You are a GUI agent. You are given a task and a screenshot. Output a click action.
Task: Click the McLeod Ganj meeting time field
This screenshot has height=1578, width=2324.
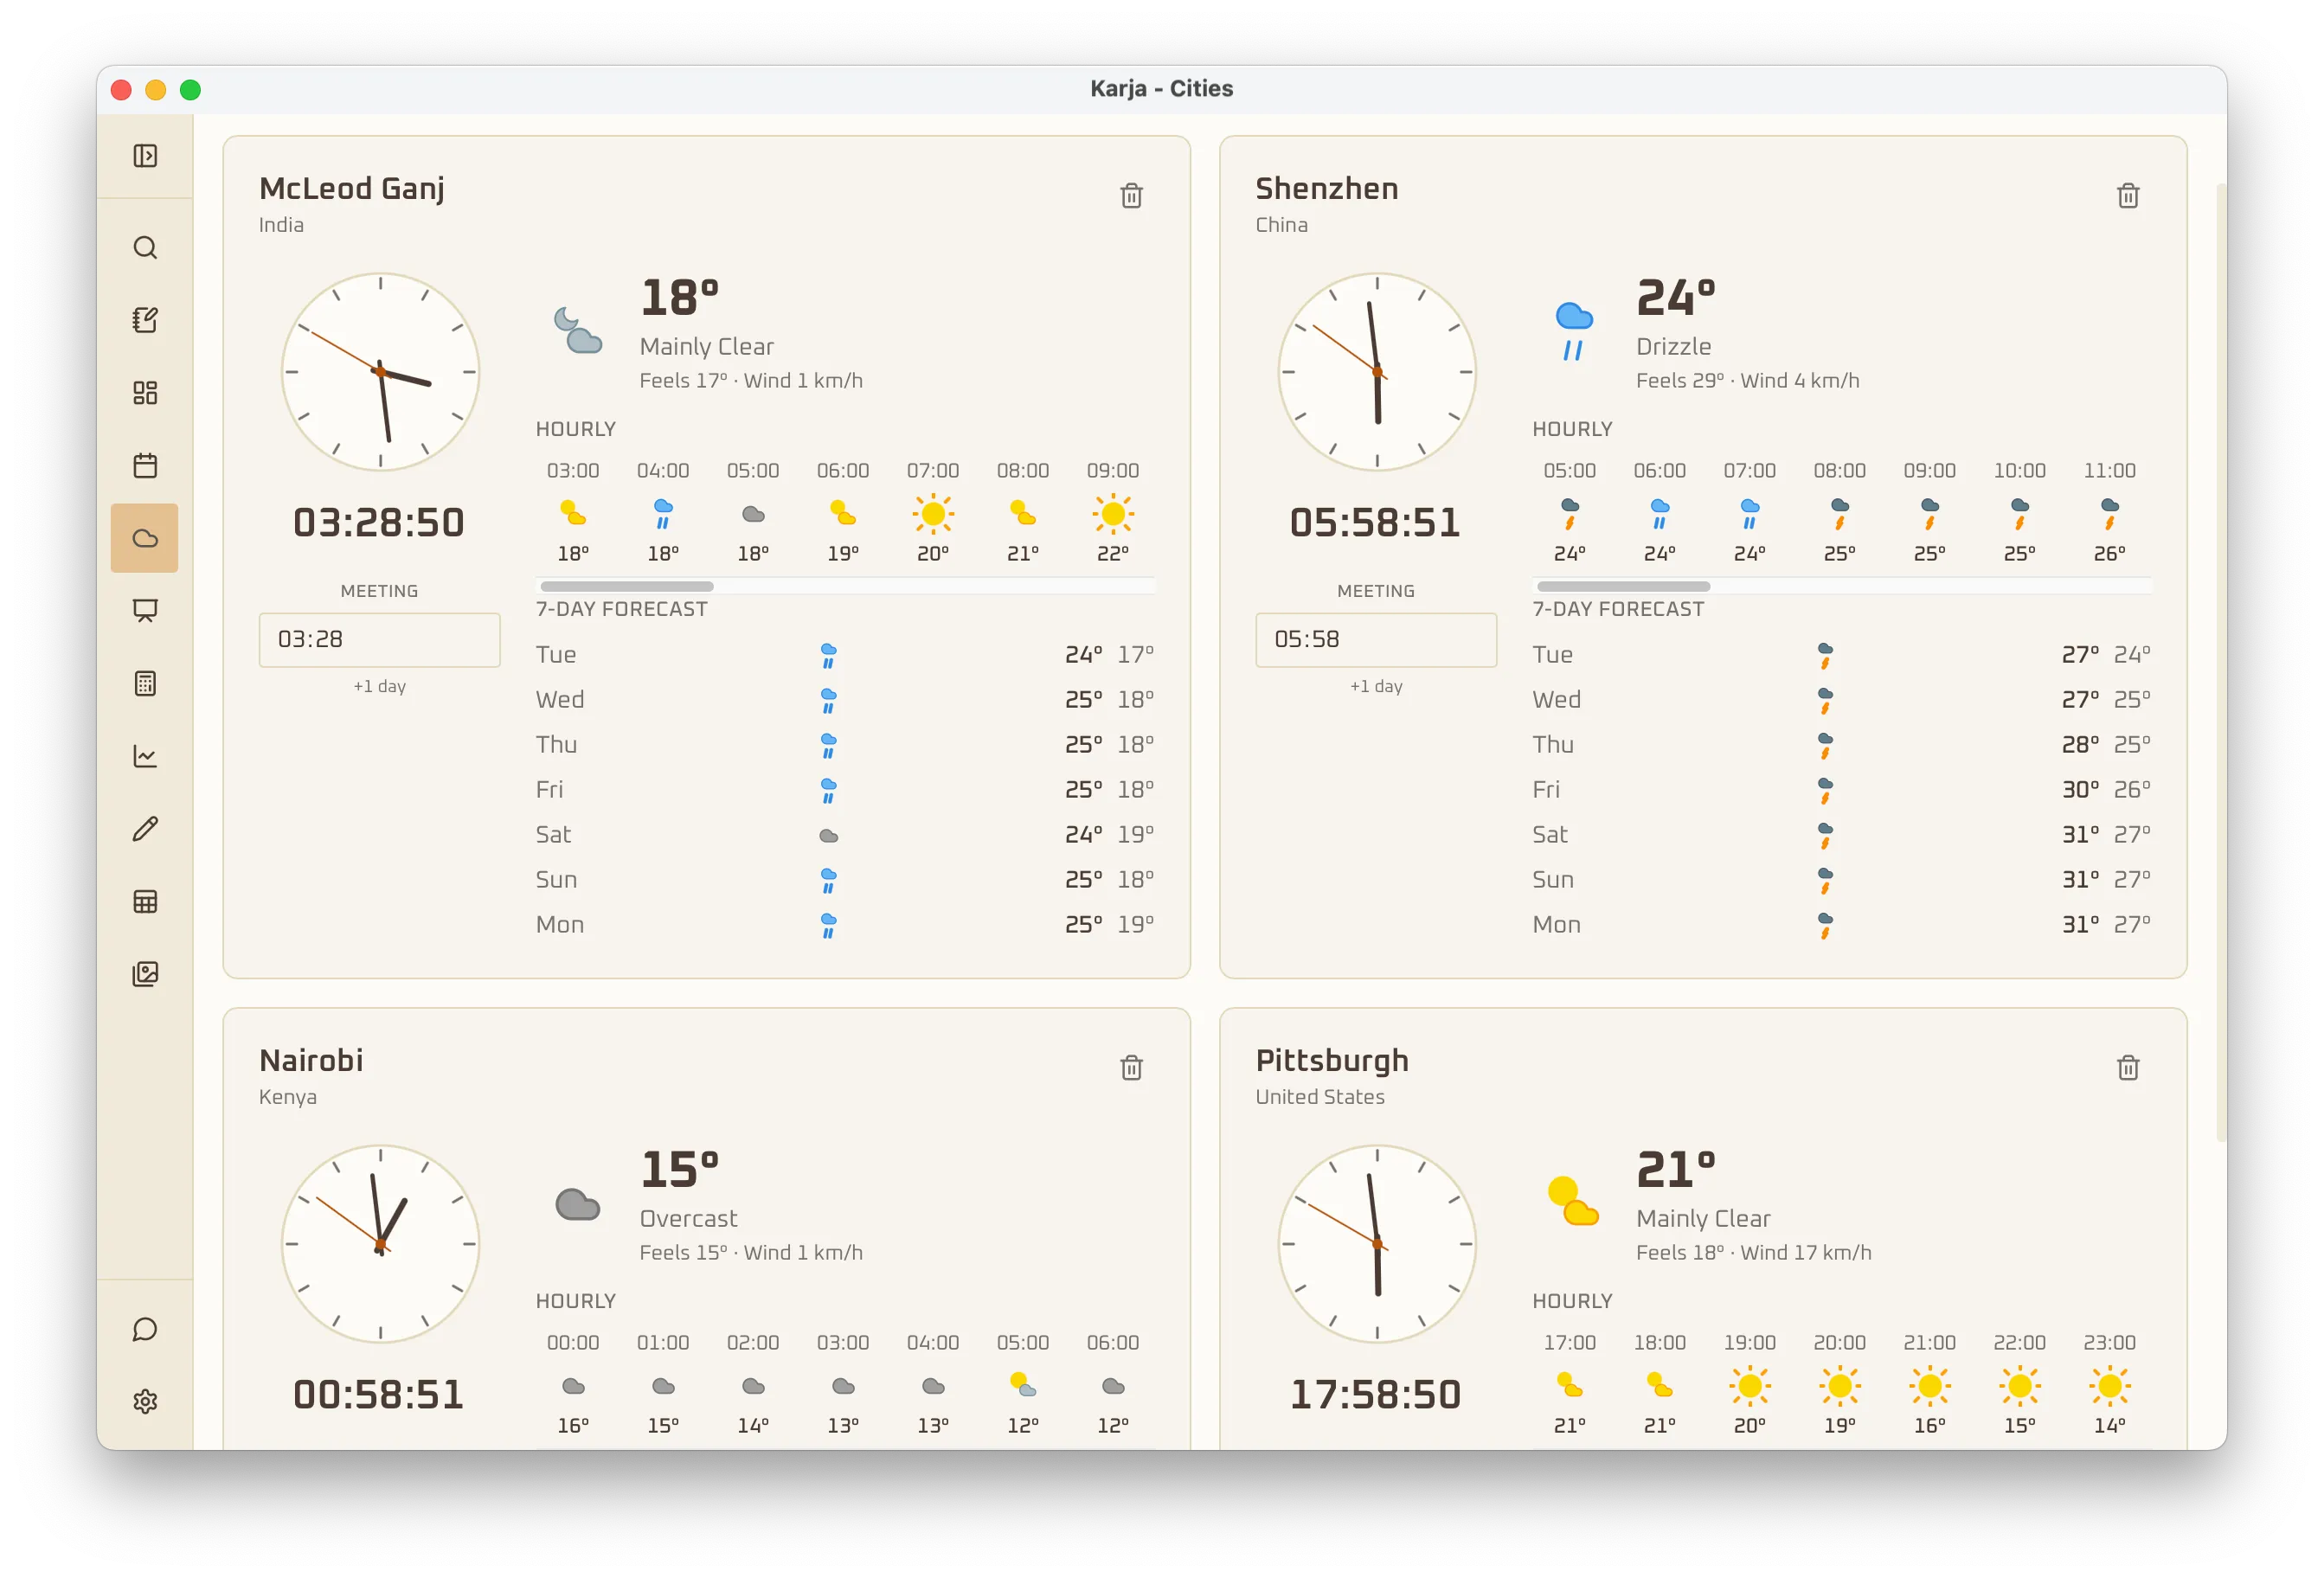point(380,640)
